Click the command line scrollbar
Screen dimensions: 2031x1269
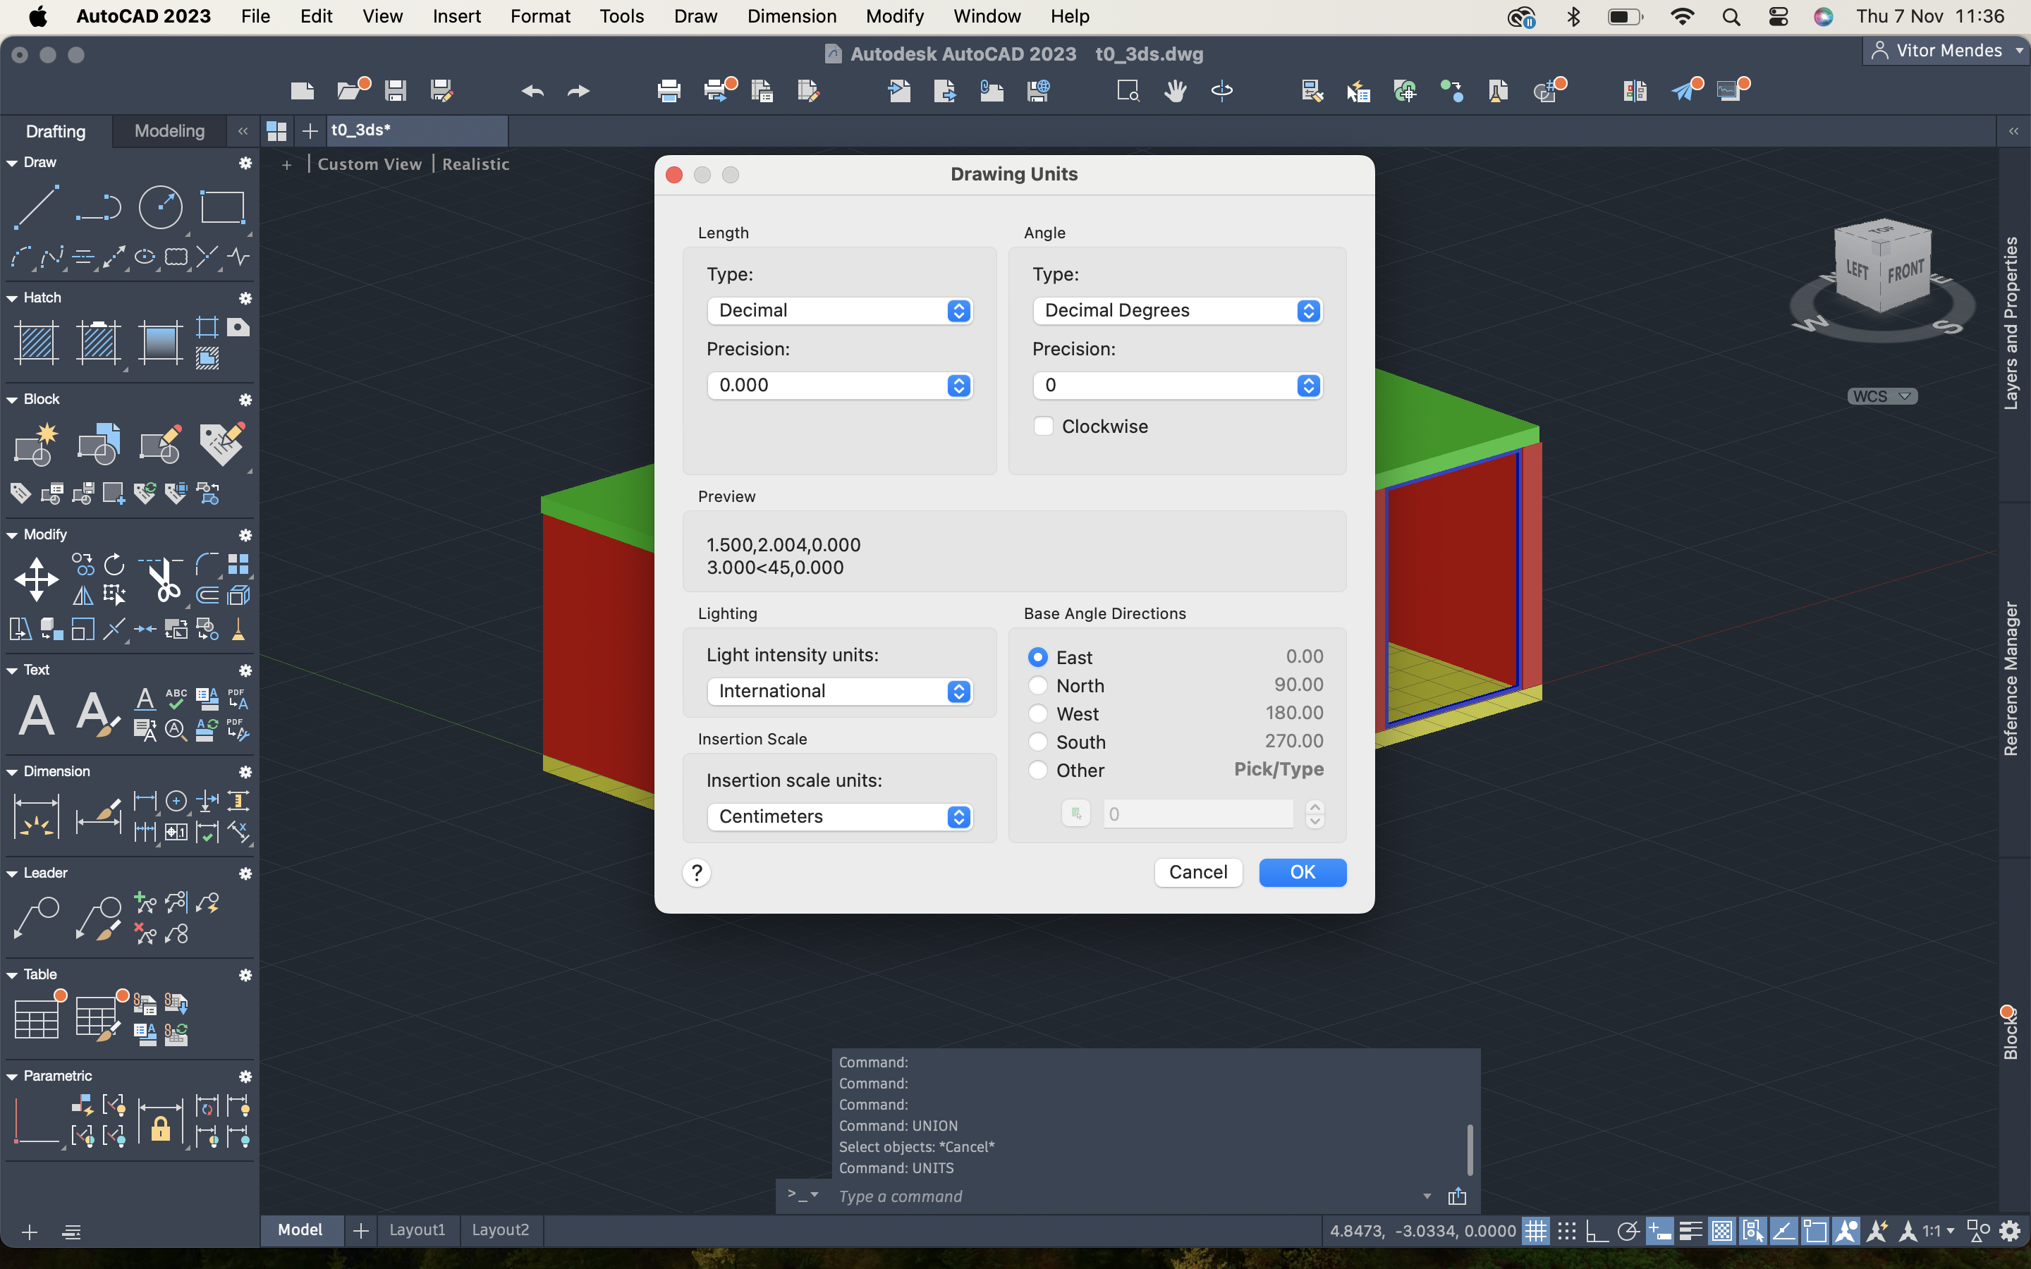pyautogui.click(x=1470, y=1150)
